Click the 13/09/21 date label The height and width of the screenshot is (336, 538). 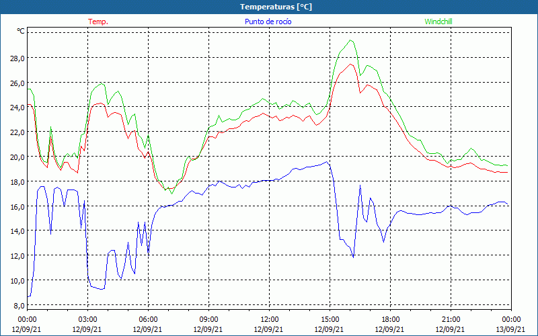coord(510,329)
